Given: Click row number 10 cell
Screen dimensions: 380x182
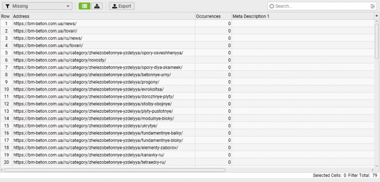Looking at the screenshot, I should pyautogui.click(x=6, y=89).
